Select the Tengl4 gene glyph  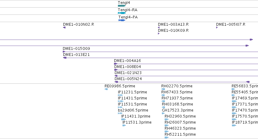pos(122,6)
